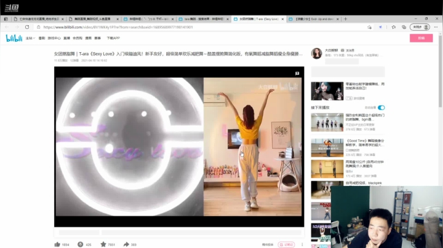Click the video title heading

(178, 54)
